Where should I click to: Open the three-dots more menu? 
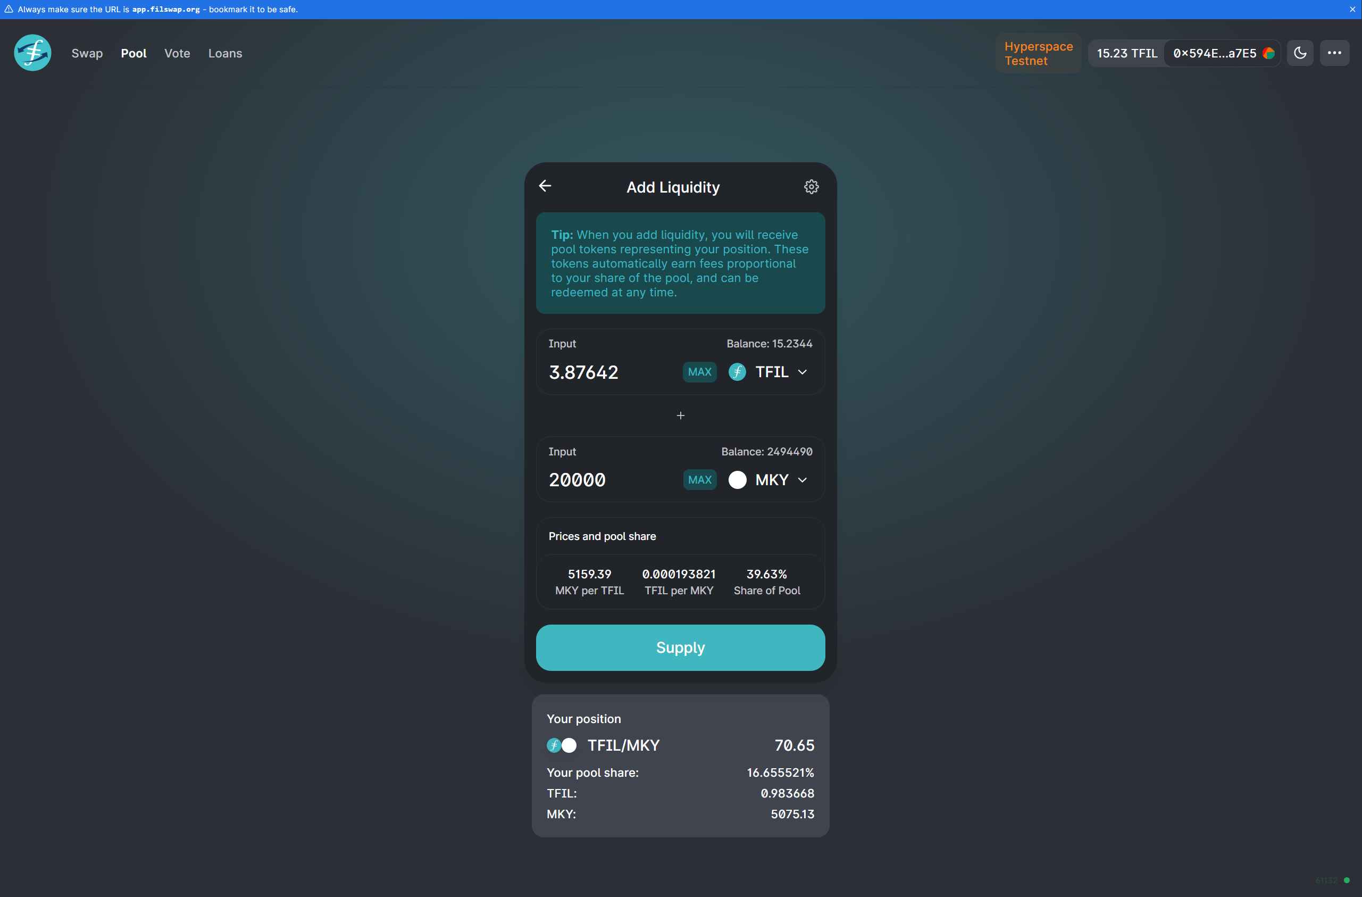(x=1334, y=53)
